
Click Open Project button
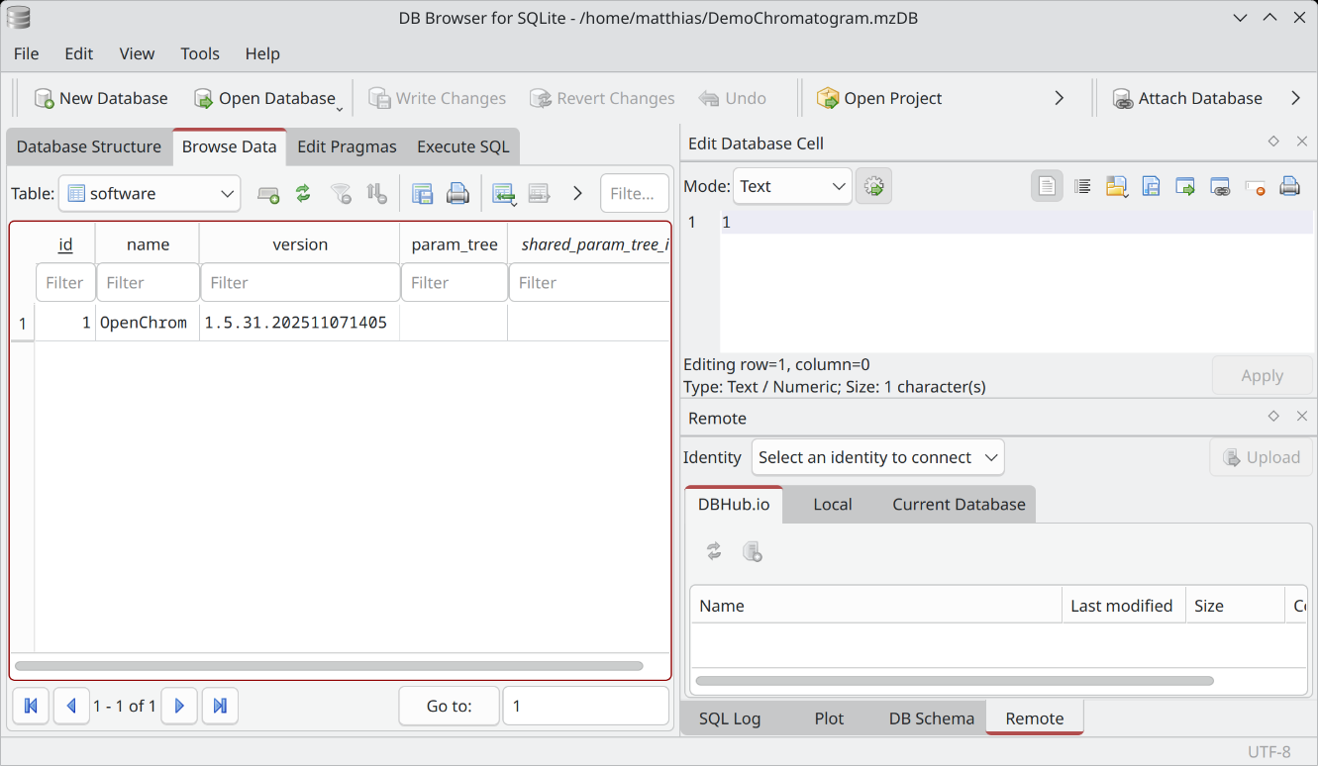point(878,98)
